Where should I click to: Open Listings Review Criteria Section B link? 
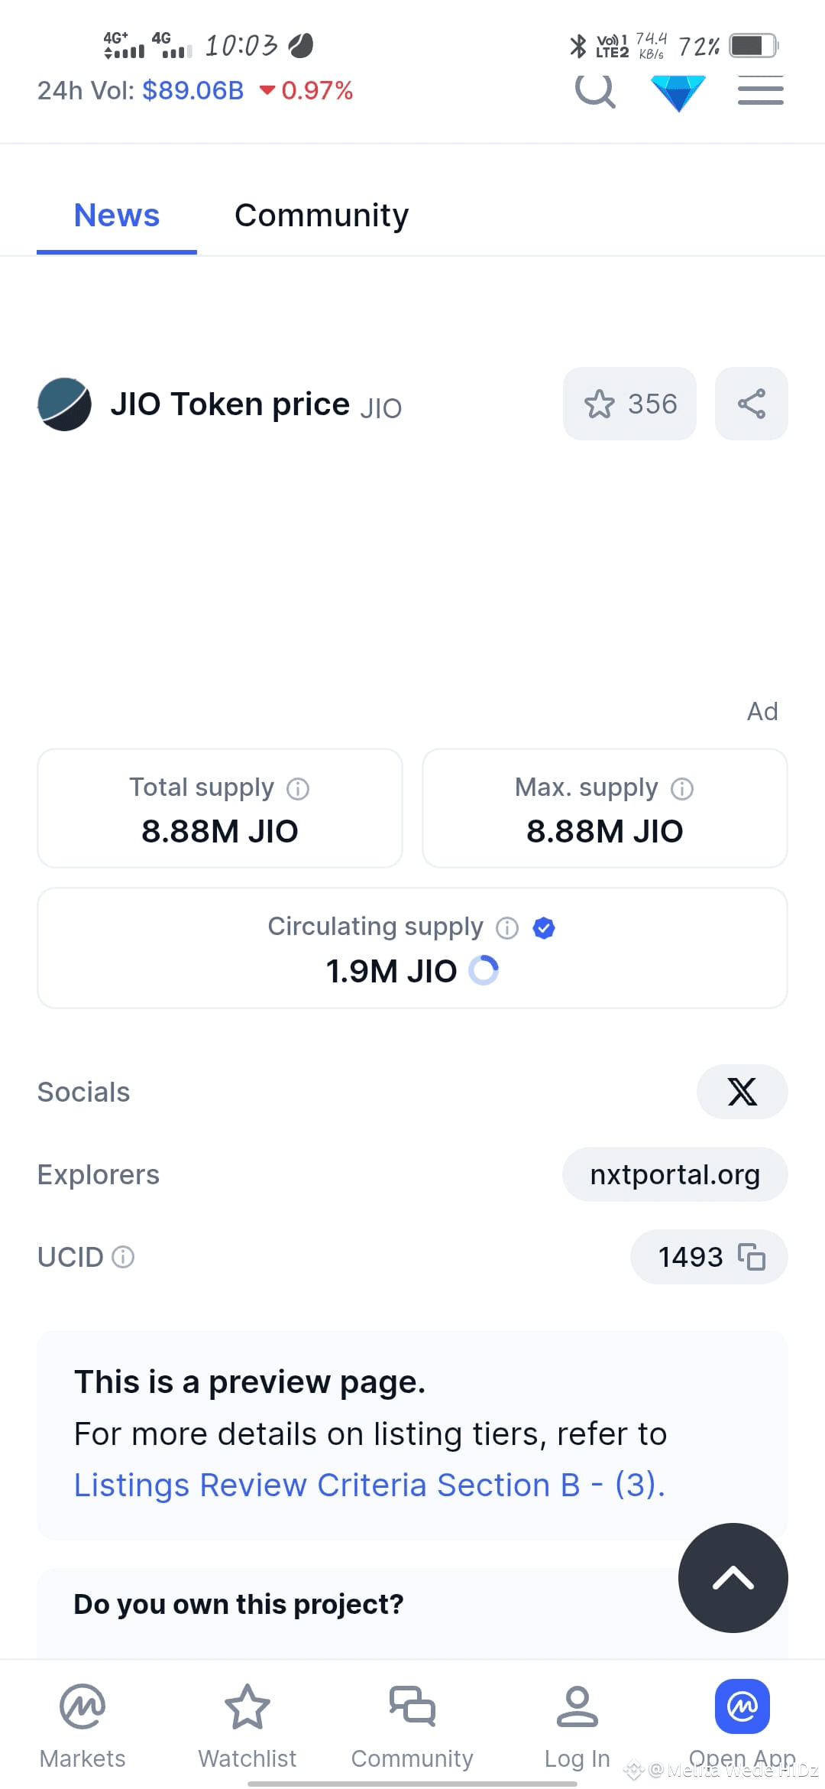pos(370,1485)
